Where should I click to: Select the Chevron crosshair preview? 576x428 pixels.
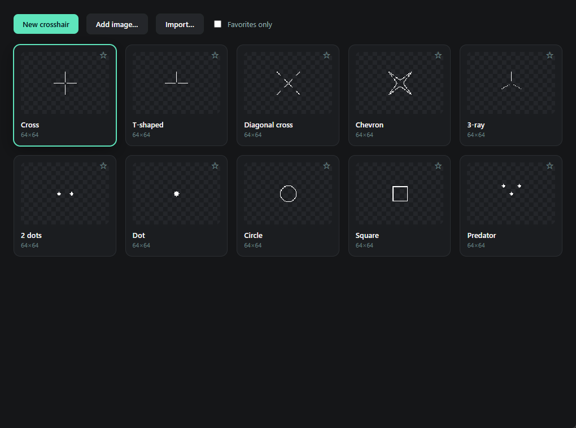[400, 83]
